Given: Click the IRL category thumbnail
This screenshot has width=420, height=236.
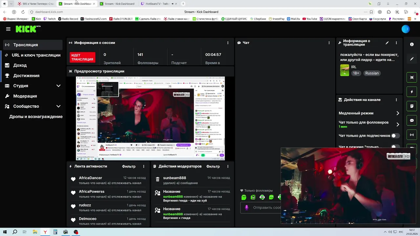Looking at the screenshot, I should coord(345,70).
